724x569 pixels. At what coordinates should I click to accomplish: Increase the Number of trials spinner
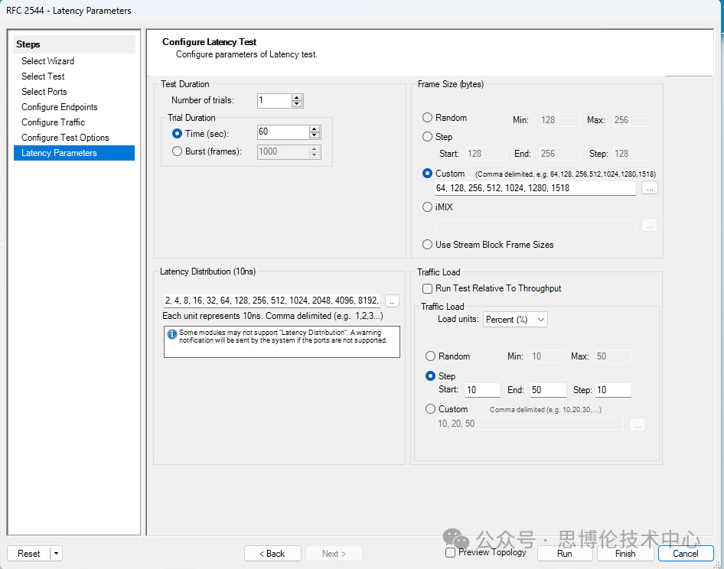click(x=297, y=97)
